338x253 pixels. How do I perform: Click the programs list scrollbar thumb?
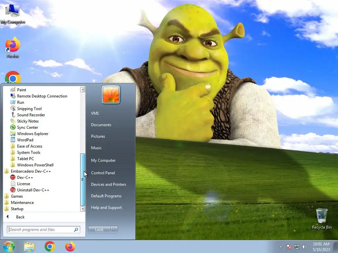pos(83,180)
